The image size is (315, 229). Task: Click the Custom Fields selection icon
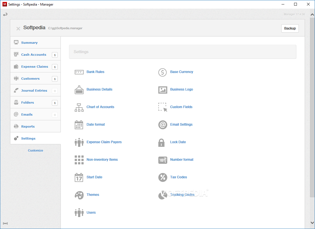tap(163, 107)
